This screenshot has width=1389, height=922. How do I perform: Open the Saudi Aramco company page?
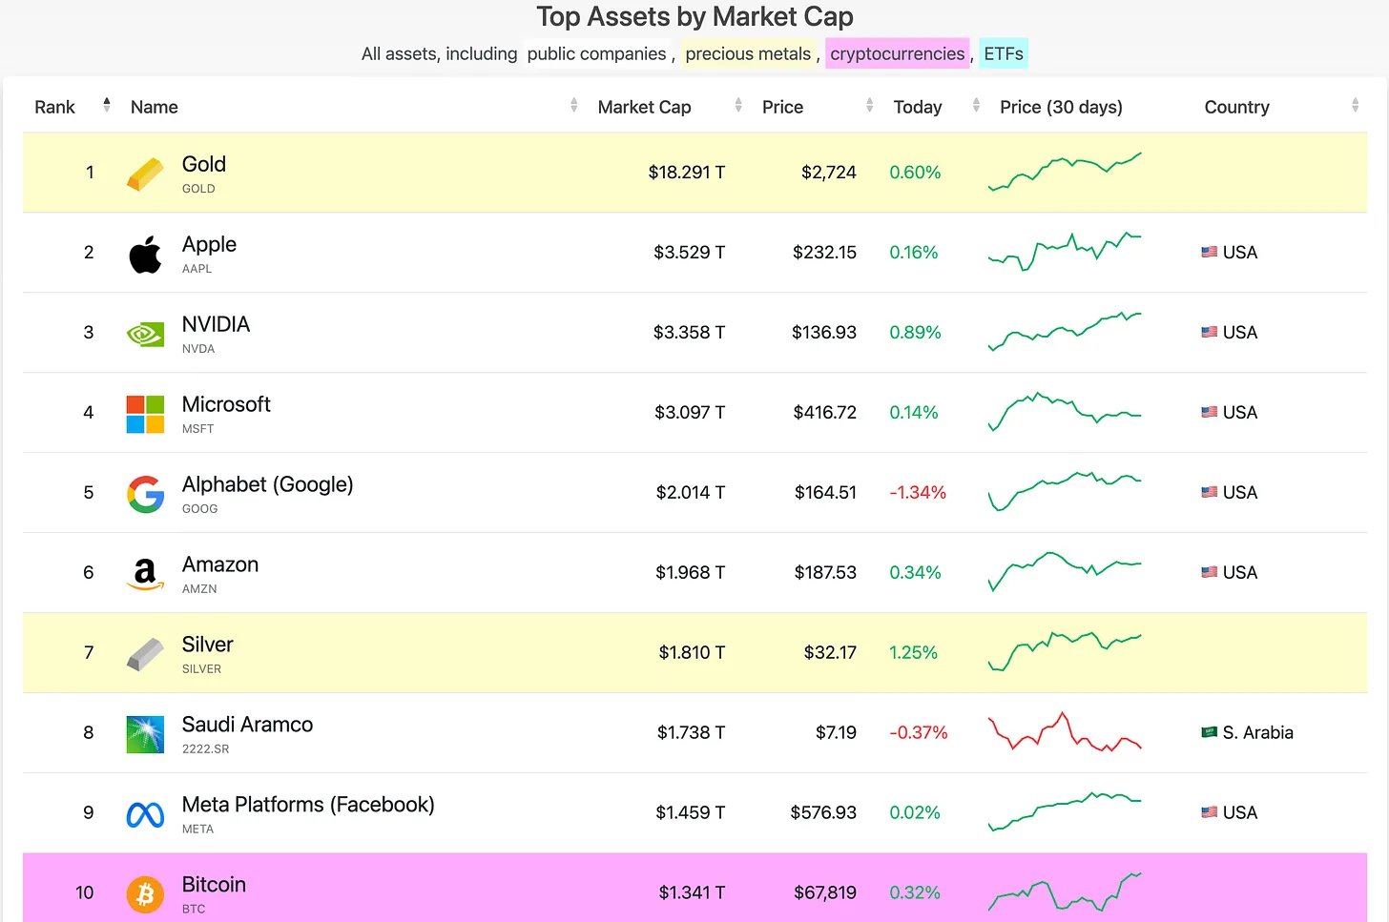tap(247, 725)
